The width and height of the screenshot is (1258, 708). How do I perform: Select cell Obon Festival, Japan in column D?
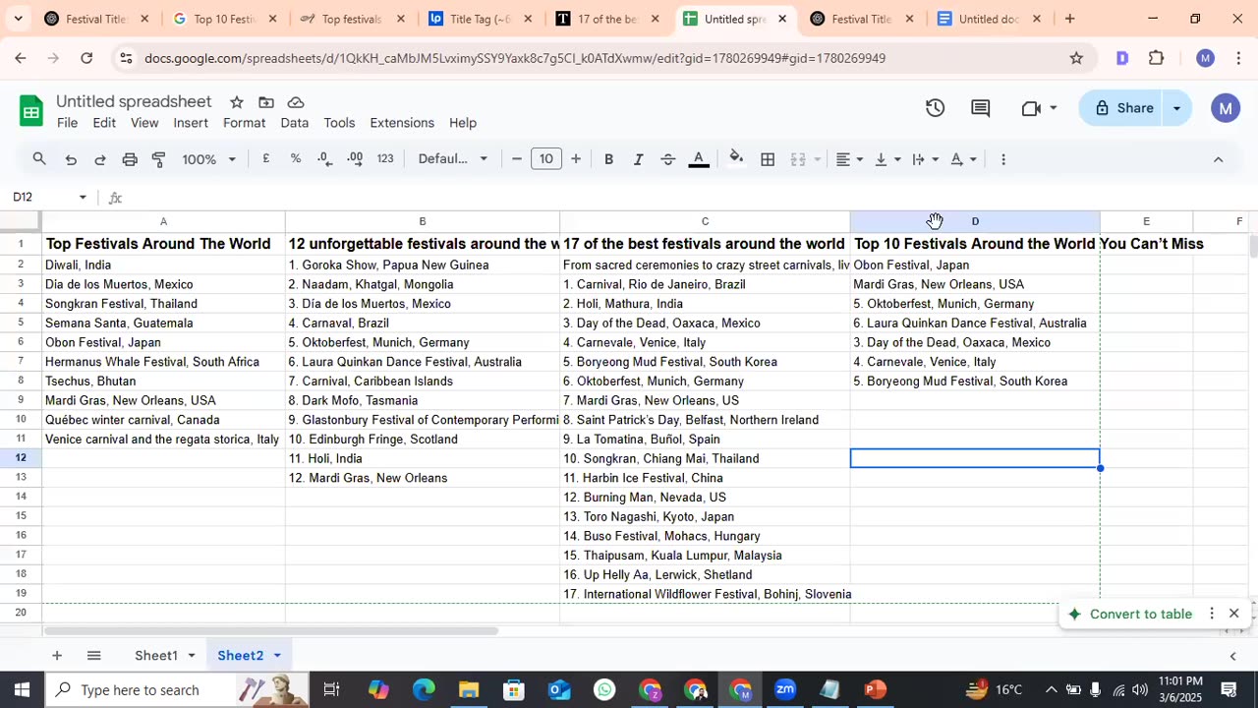[975, 265]
